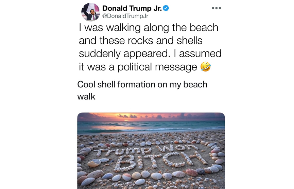Click the rolling-laughing emoji in the tweet

pos(206,67)
